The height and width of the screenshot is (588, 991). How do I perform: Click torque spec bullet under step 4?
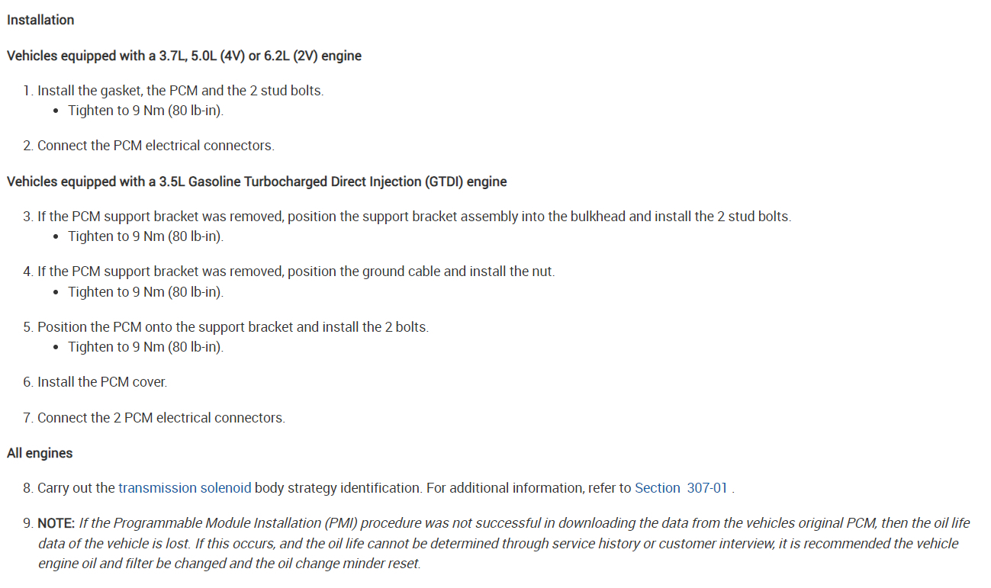point(146,292)
